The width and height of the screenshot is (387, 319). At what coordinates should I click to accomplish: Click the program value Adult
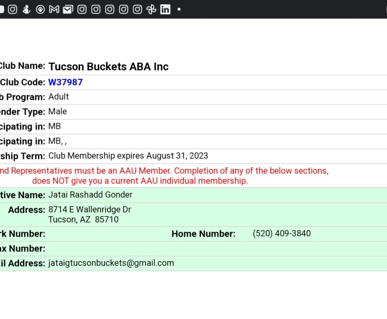58,97
